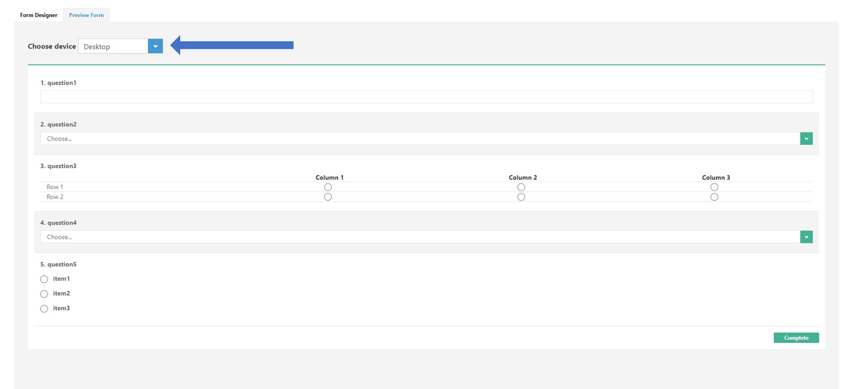
Task: Click the Complete button
Action: (796, 337)
